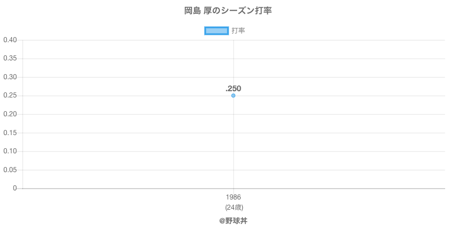Toggle the 打率 series via legend label
Viewport: 456px width, 228px height.
[x=238, y=31]
